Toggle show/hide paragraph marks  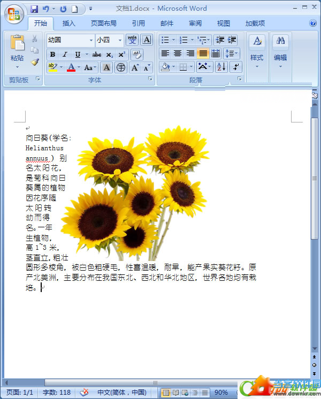tap(236, 67)
